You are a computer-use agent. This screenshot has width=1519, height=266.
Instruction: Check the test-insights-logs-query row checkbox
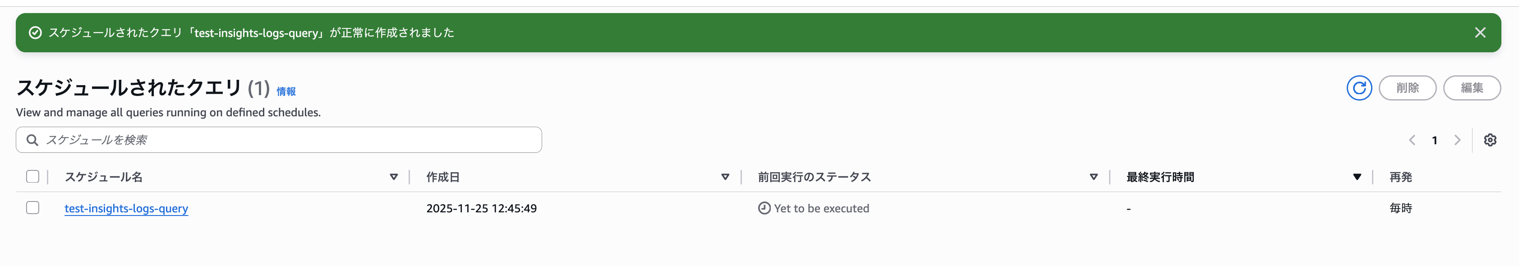[32, 207]
